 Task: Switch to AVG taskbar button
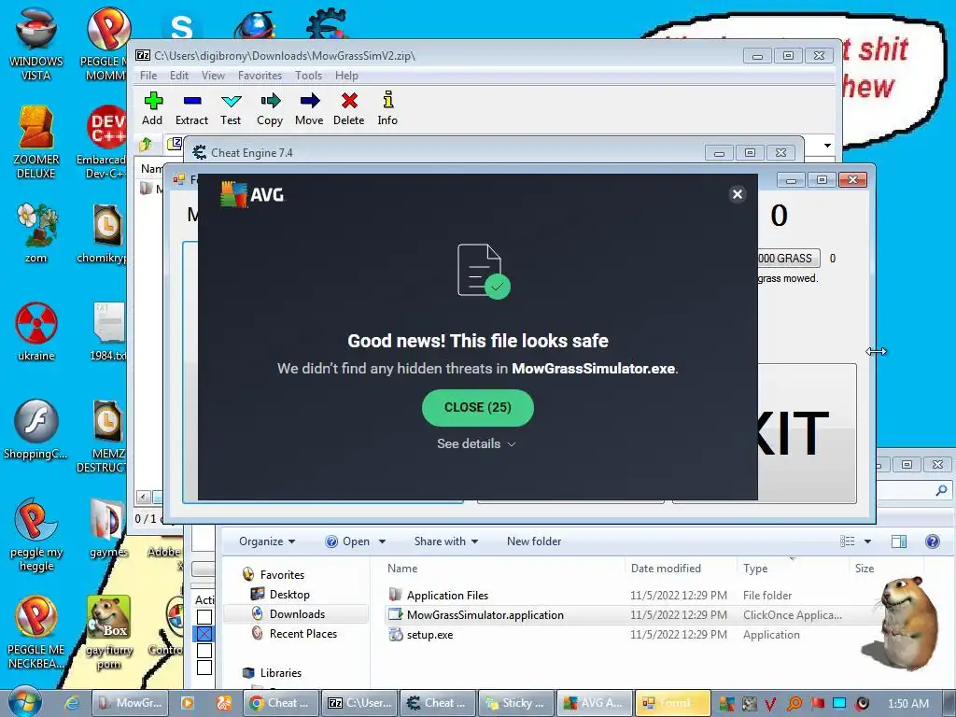coord(595,703)
